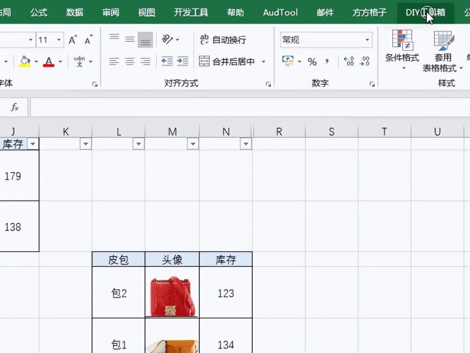Open filter dropdown on 库存 header

click(33, 144)
